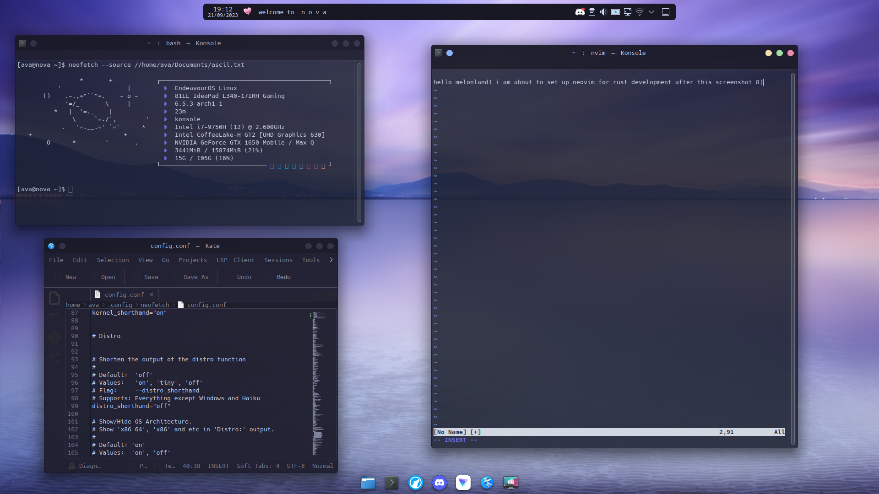This screenshot has width=879, height=494.
Task: Open the Tools menu in Kate
Action: tap(311, 260)
